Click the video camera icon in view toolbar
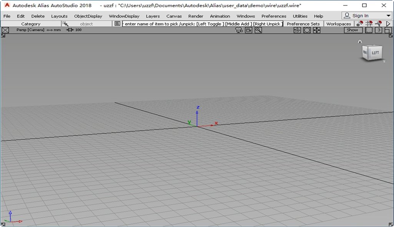 [249, 30]
